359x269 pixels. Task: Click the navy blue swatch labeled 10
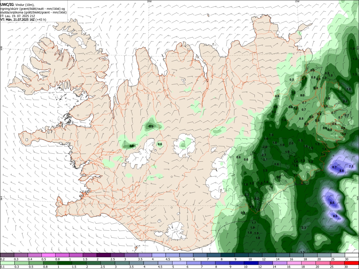click(250, 263)
